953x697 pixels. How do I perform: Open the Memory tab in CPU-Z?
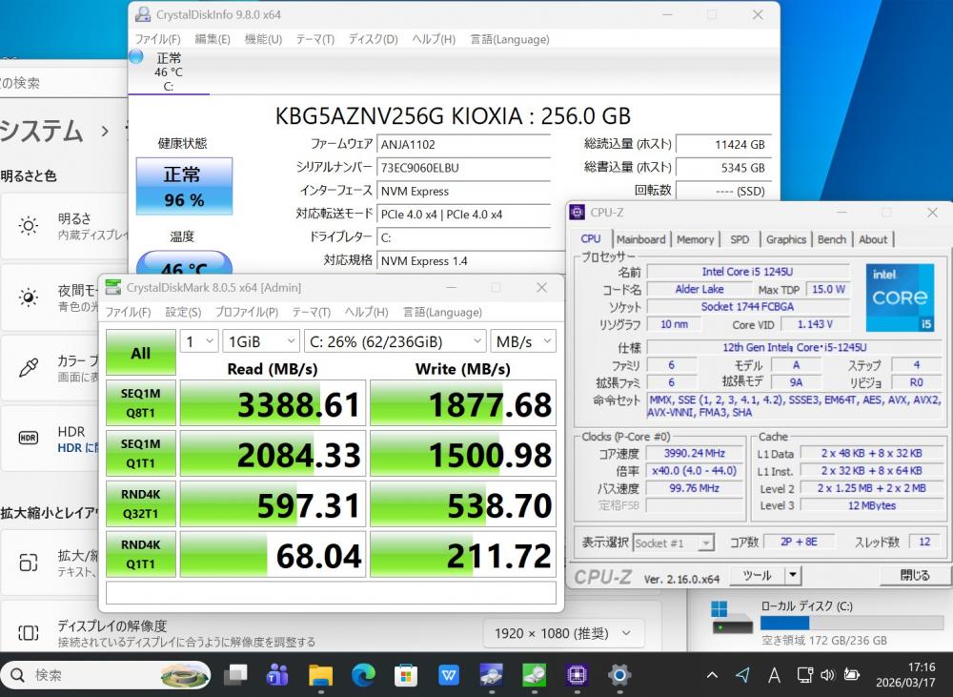point(695,239)
